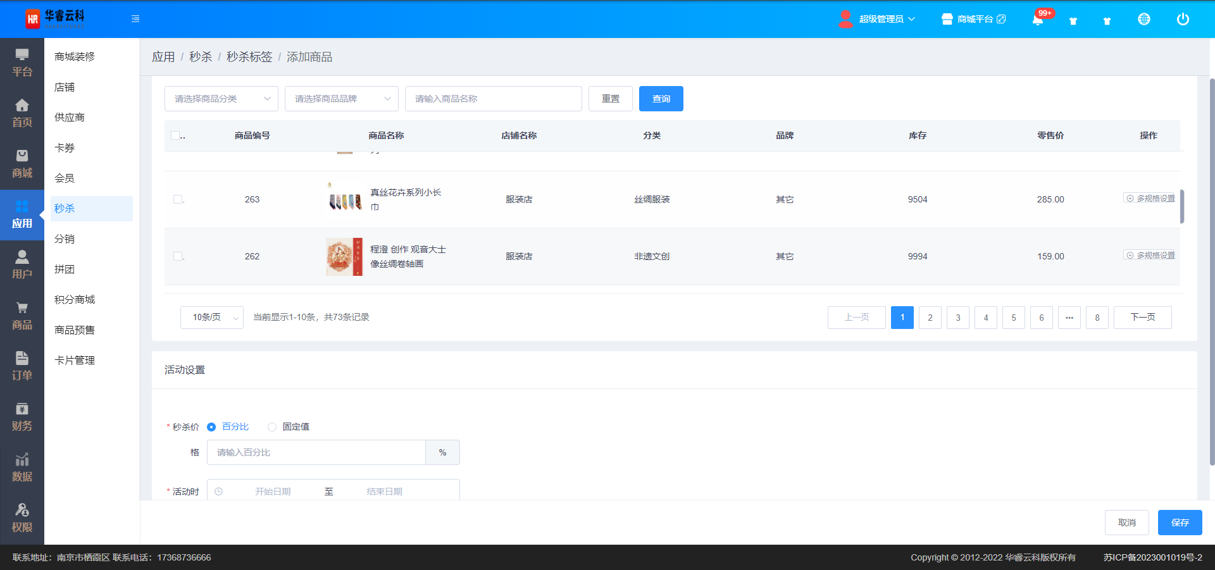Check the box for product 262
Image resolution: width=1215 pixels, height=570 pixels.
[x=178, y=256]
